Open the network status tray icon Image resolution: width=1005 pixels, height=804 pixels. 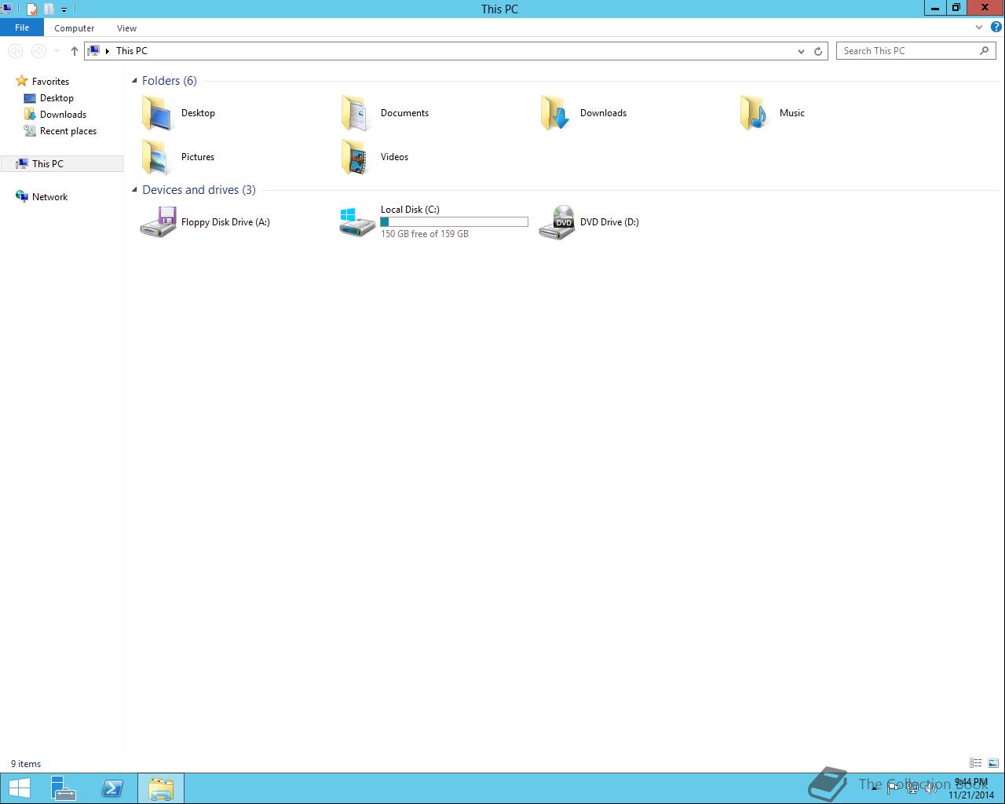click(913, 788)
